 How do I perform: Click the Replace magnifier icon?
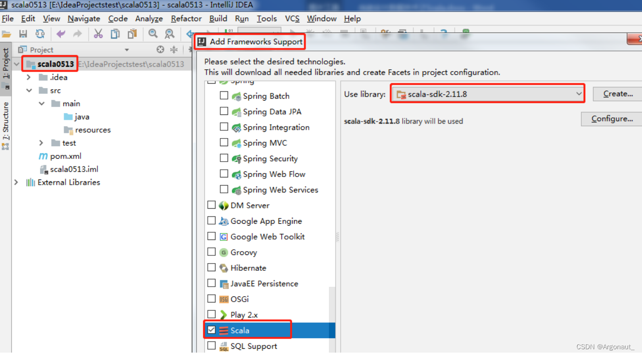click(170, 34)
